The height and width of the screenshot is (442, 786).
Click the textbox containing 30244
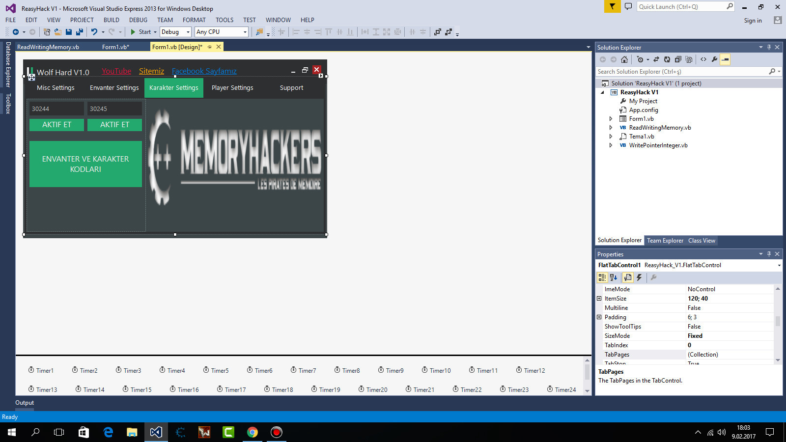click(x=56, y=109)
